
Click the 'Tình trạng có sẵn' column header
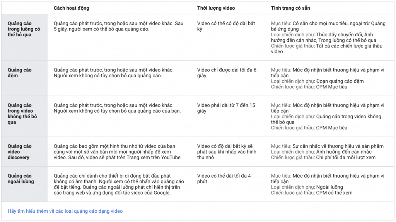click(x=290, y=8)
